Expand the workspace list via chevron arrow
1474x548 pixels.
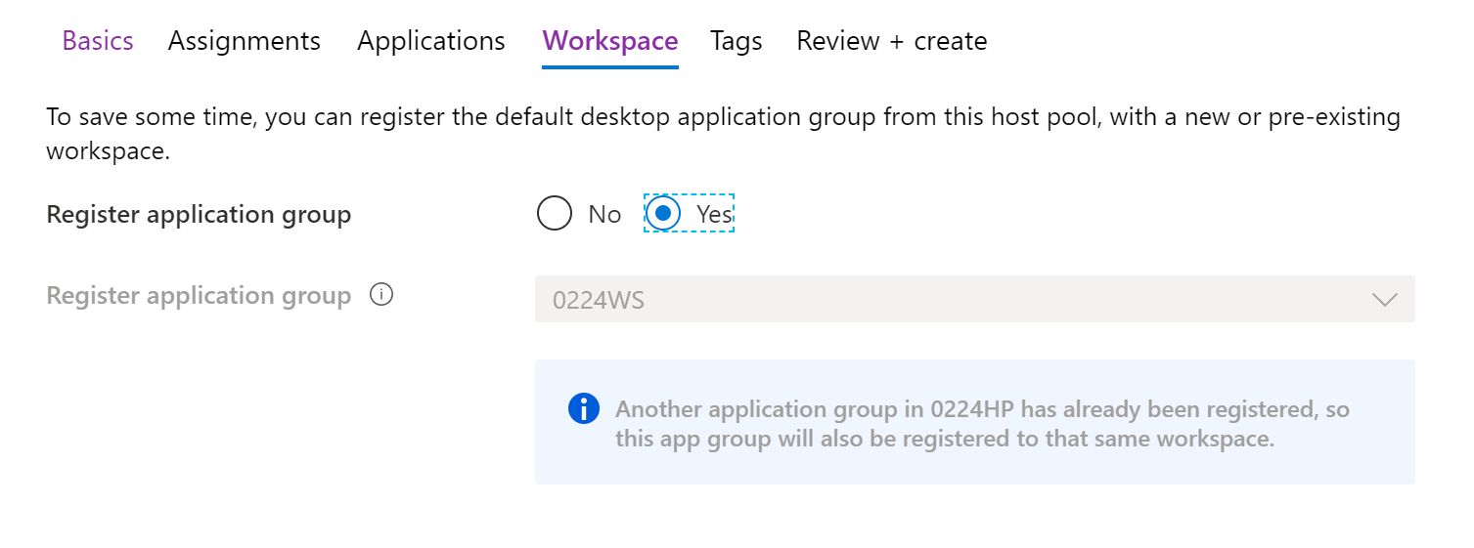pyautogui.click(x=1384, y=300)
